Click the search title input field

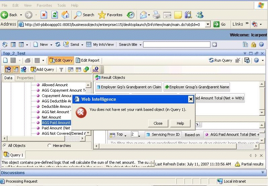[177, 44]
